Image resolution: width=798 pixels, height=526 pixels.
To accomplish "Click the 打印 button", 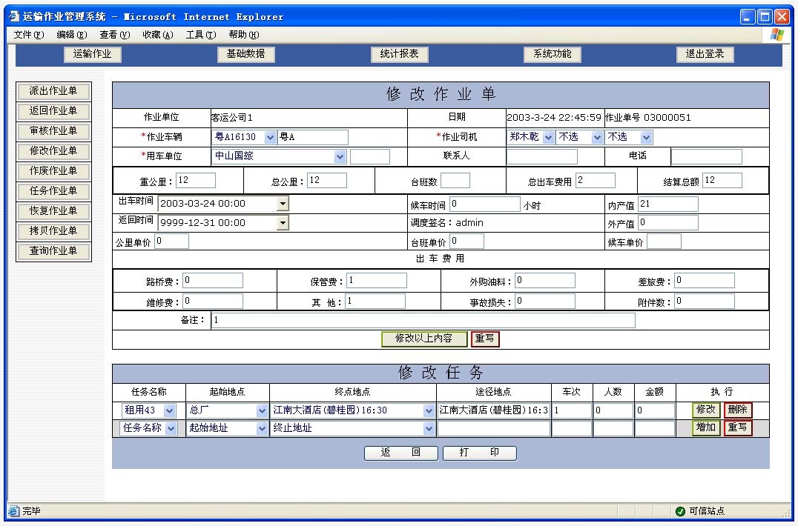I will click(479, 453).
